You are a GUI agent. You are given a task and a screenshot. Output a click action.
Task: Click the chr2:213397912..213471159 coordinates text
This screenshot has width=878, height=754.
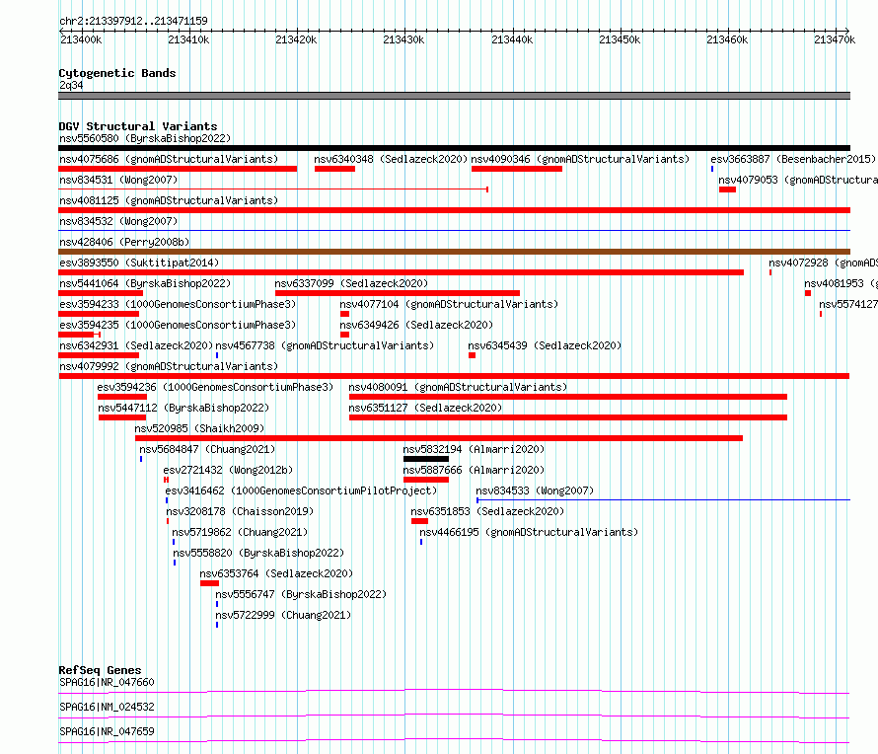click(x=133, y=21)
